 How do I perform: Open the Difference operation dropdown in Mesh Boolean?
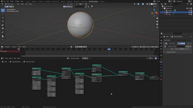[66, 72]
